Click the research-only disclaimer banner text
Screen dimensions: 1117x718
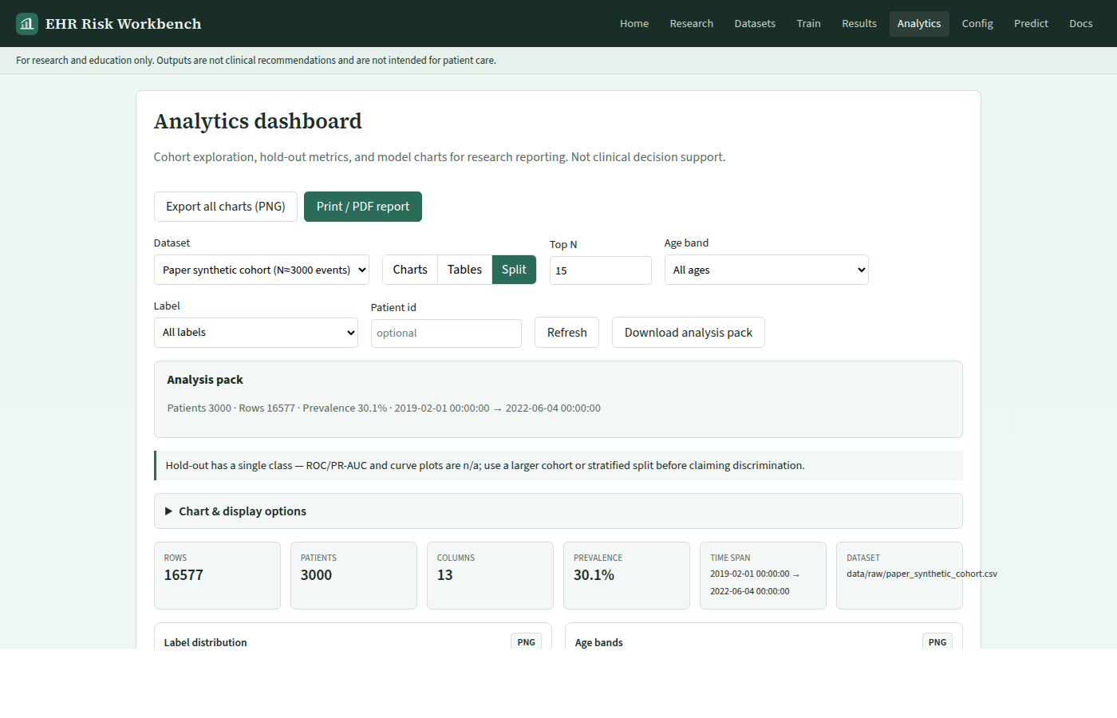[x=256, y=61]
